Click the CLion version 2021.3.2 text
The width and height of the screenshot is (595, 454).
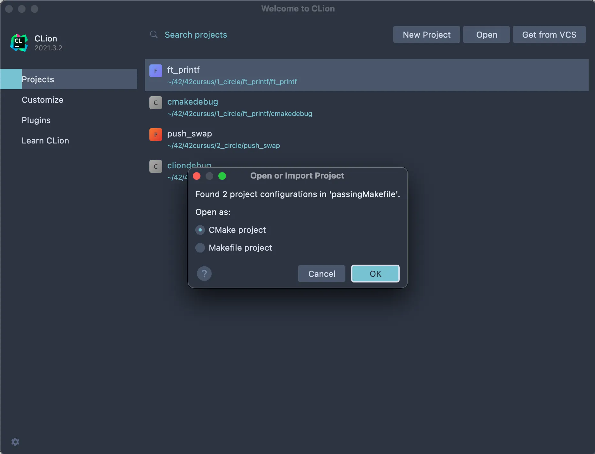pos(49,48)
